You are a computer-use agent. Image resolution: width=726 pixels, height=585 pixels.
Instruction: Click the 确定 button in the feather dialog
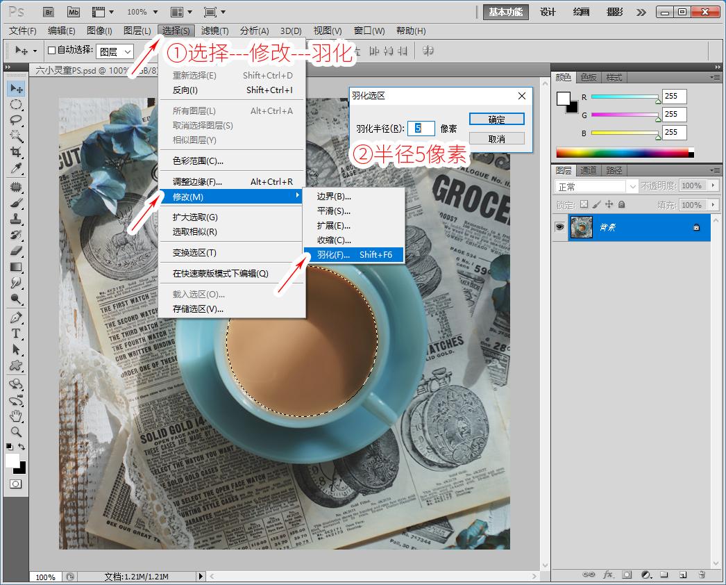coord(496,120)
